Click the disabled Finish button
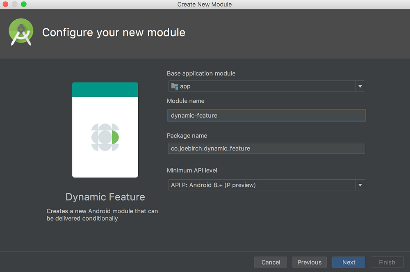Viewport: 410px width, 272px height. (x=387, y=262)
